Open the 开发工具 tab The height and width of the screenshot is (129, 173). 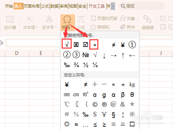click(x=97, y=6)
